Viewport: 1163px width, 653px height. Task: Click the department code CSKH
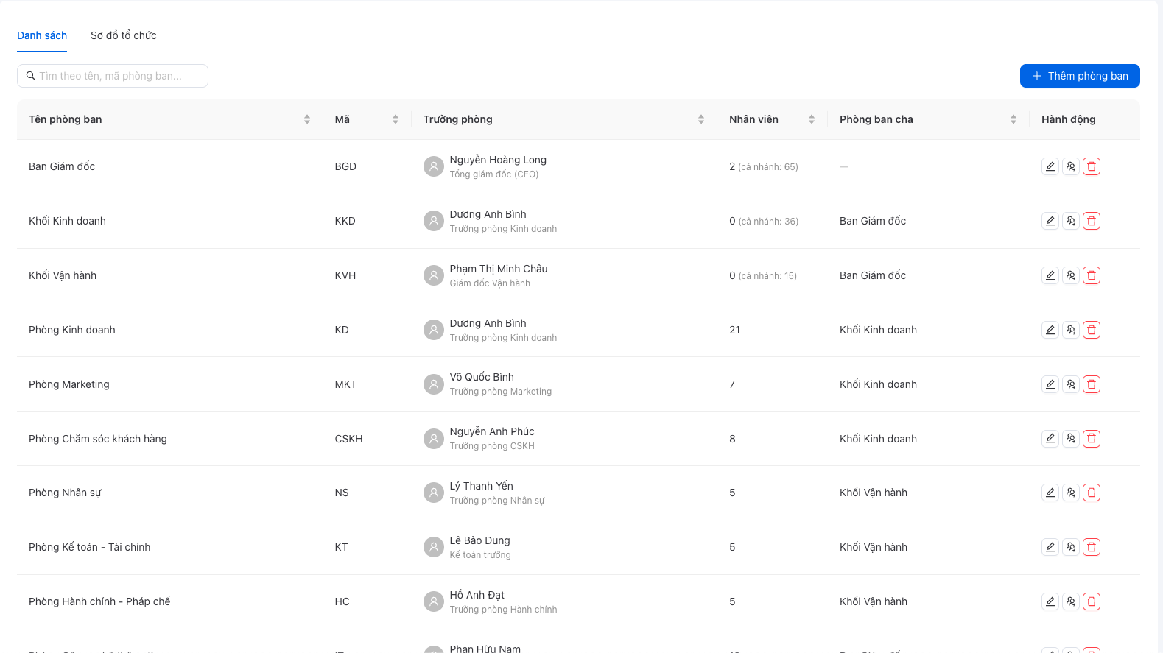coord(348,439)
